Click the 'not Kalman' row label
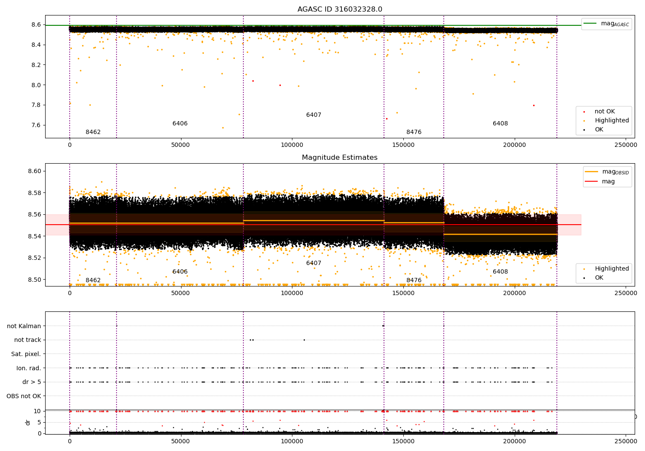This screenshot has width=645, height=451. pyautogui.click(x=24, y=326)
